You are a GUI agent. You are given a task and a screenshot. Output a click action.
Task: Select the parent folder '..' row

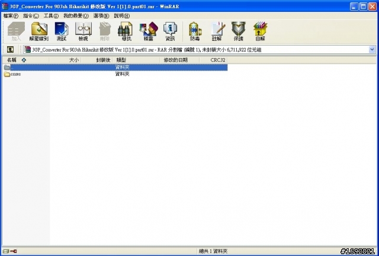(x=115, y=68)
